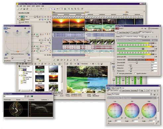The image size is (163, 129).
Task: Select the Sunset2.avi thumbnail in the media pool
Action: pyautogui.click(x=53, y=78)
